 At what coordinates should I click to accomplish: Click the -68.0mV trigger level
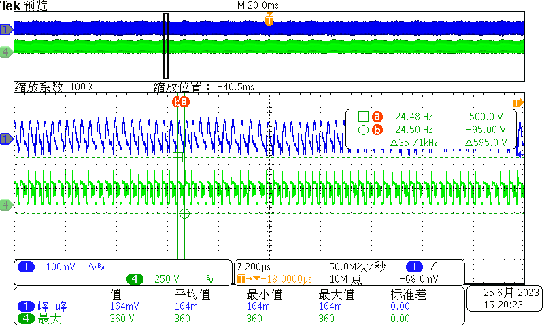coord(419,279)
